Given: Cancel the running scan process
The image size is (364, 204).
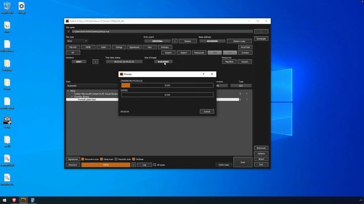Looking at the screenshot, I should pyautogui.click(x=207, y=112).
